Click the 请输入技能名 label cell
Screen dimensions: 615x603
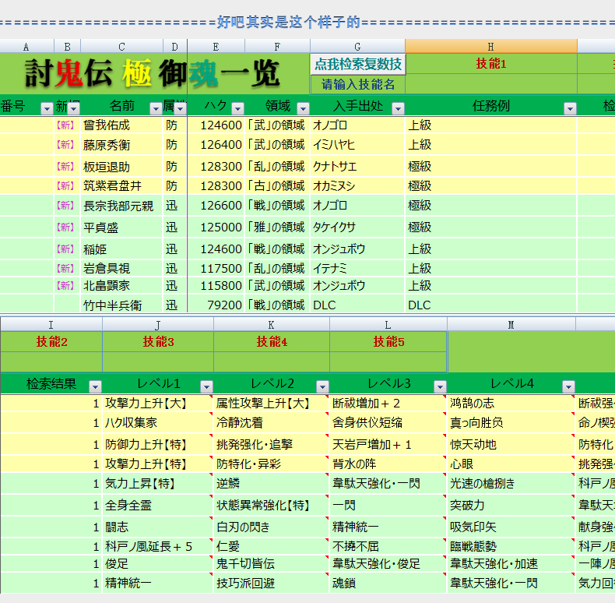[x=358, y=84]
